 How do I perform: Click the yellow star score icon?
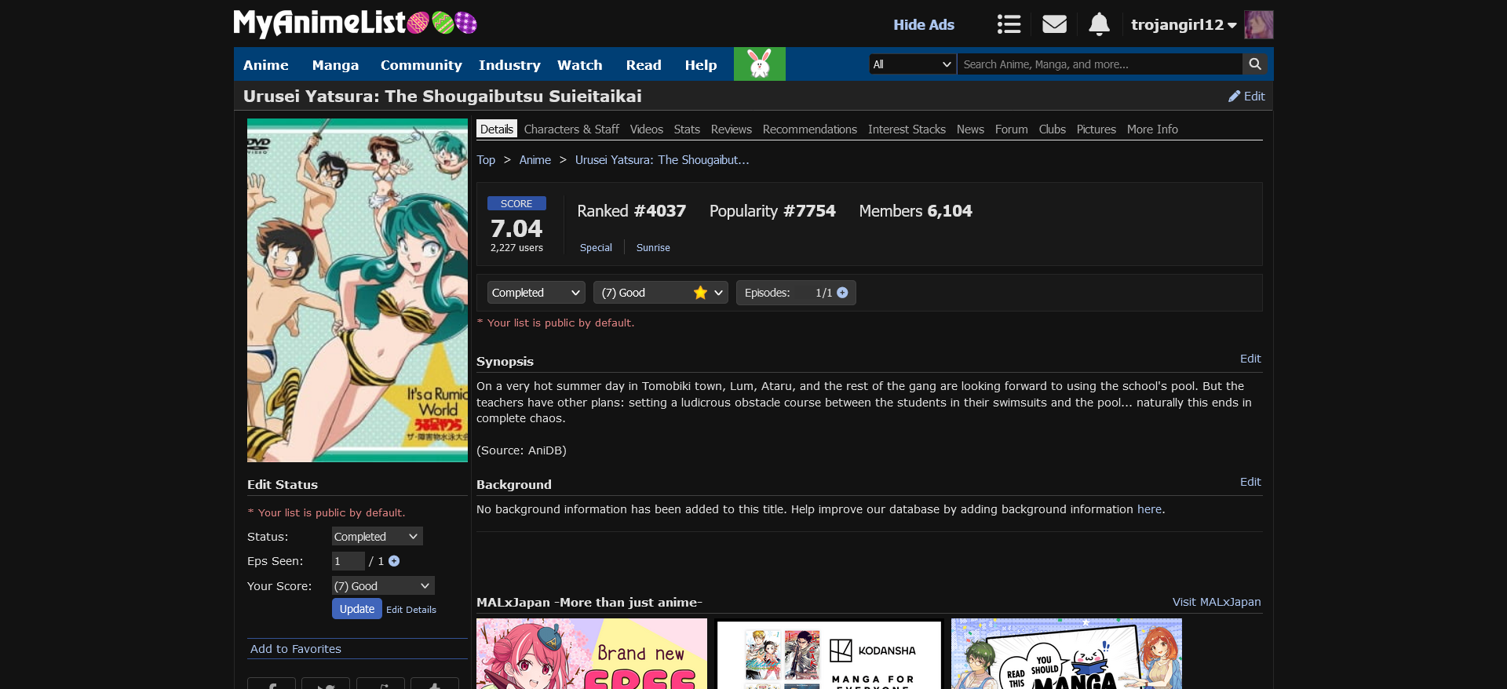(x=700, y=293)
